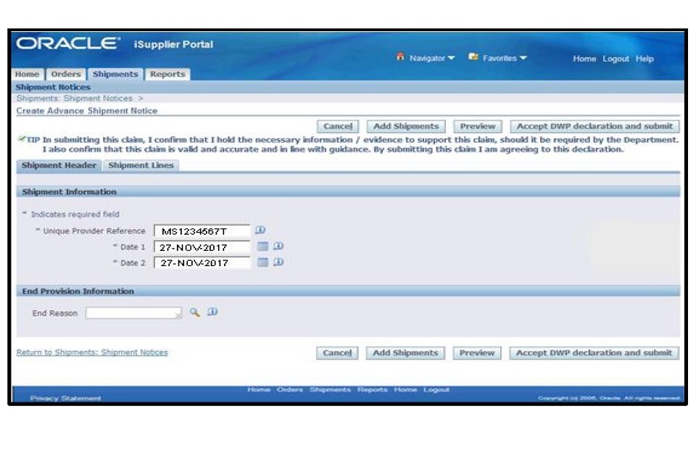Viewport: 696px width, 464px height.
Task: Open the Reports tab
Action: [167, 74]
